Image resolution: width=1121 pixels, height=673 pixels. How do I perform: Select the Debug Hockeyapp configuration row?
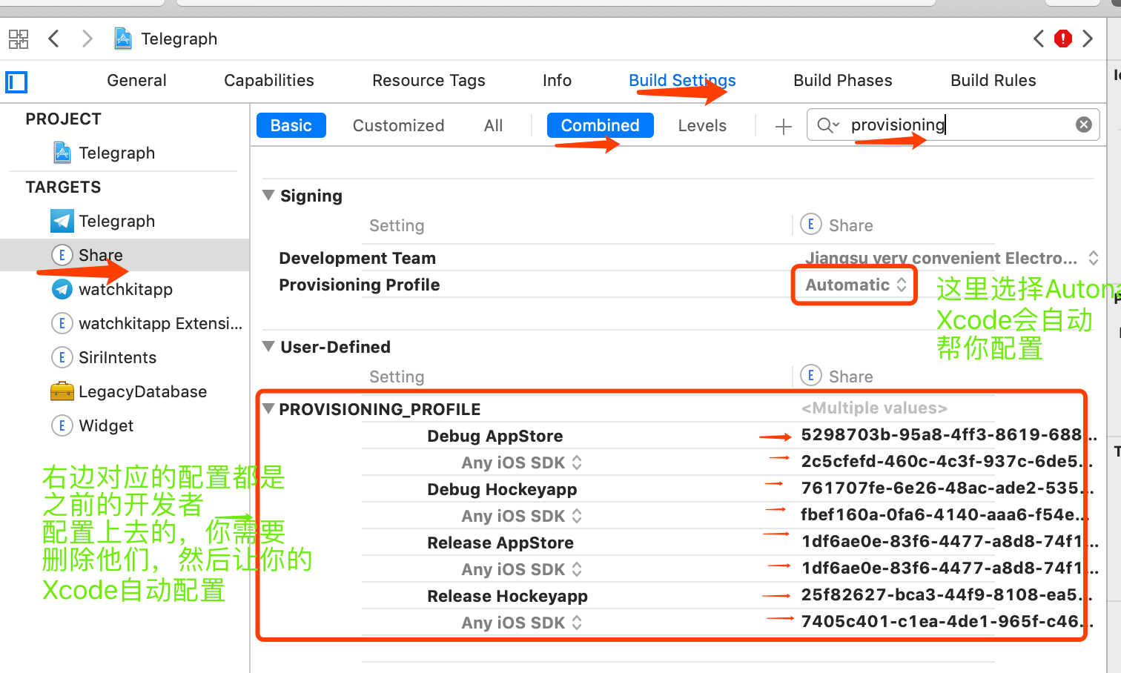click(x=502, y=489)
